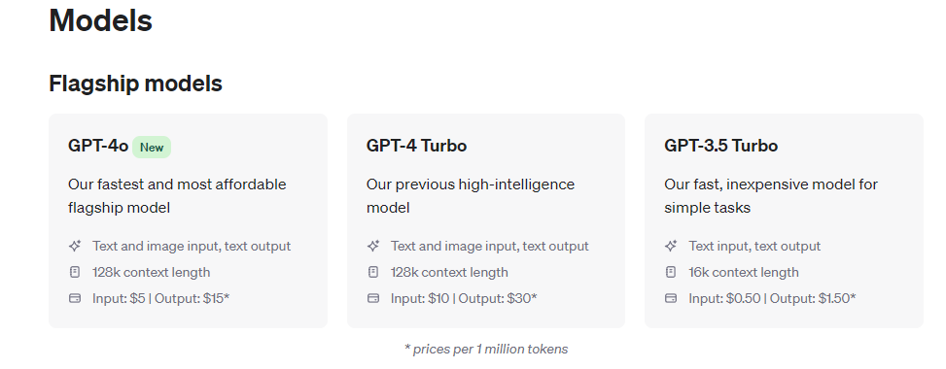Click the context length icon under GPT-3.5 Turbo

pyautogui.click(x=671, y=272)
